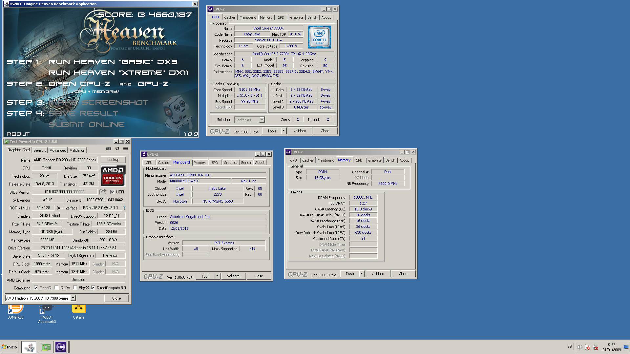Select the purple CPU-Z taskbar button
The height and width of the screenshot is (354, 630).
pyautogui.click(x=61, y=347)
